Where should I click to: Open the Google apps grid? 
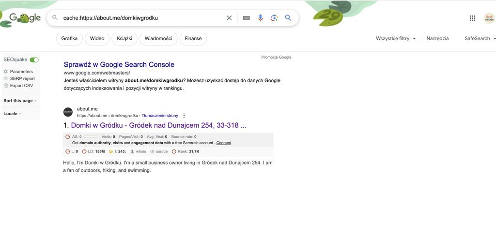click(472, 18)
